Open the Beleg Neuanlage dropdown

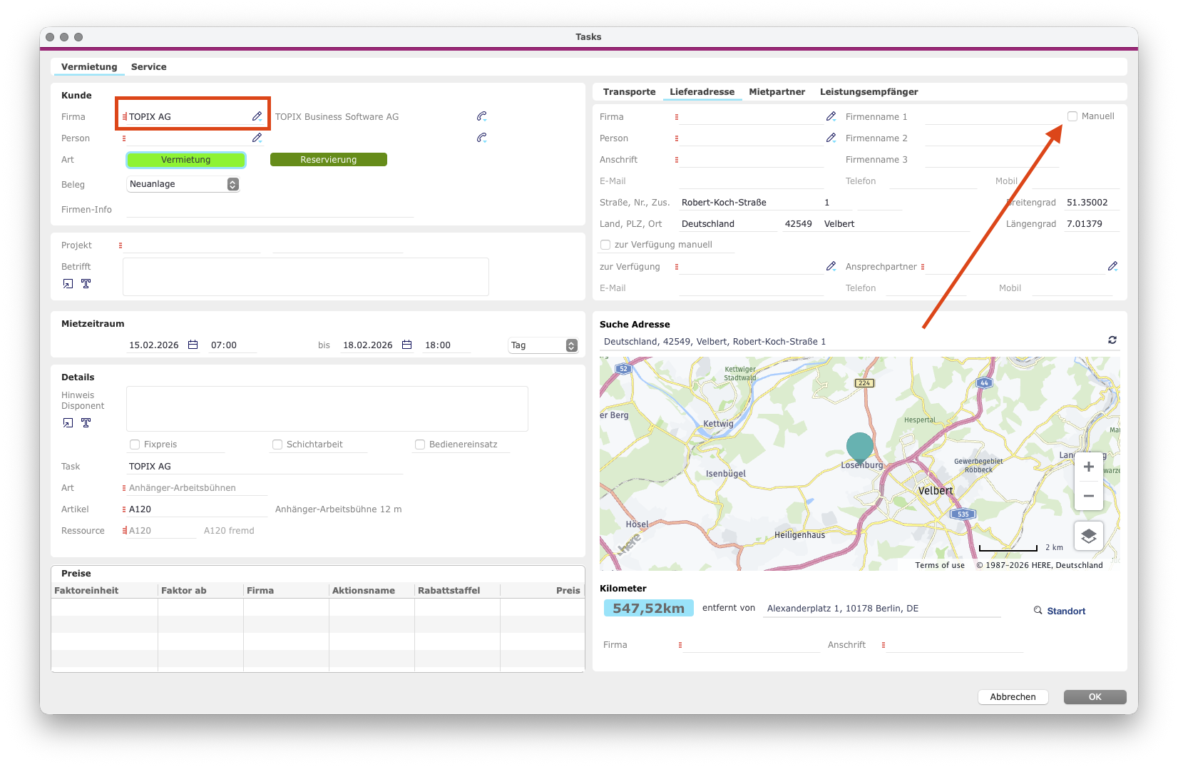tap(183, 184)
